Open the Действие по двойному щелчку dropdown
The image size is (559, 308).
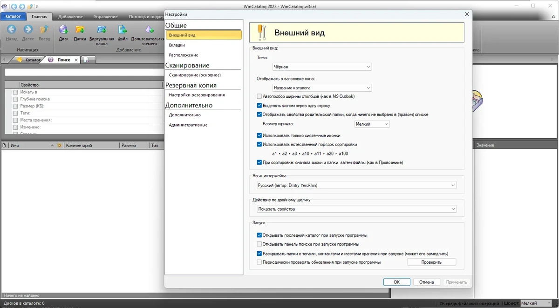pyautogui.click(x=356, y=209)
